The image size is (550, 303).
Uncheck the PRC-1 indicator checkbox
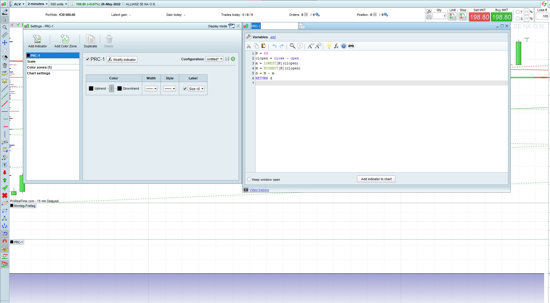point(88,59)
